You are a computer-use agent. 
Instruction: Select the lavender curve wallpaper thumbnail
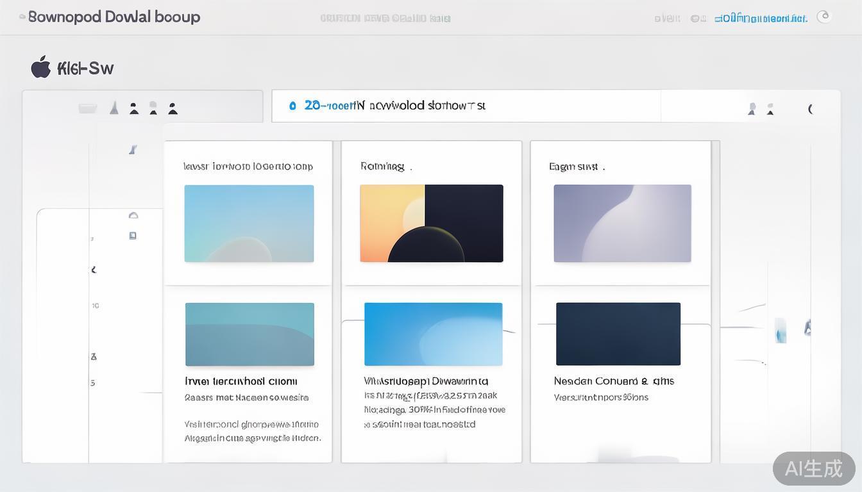(622, 224)
